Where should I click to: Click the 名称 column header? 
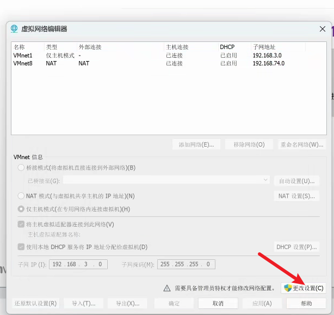[x=19, y=47]
